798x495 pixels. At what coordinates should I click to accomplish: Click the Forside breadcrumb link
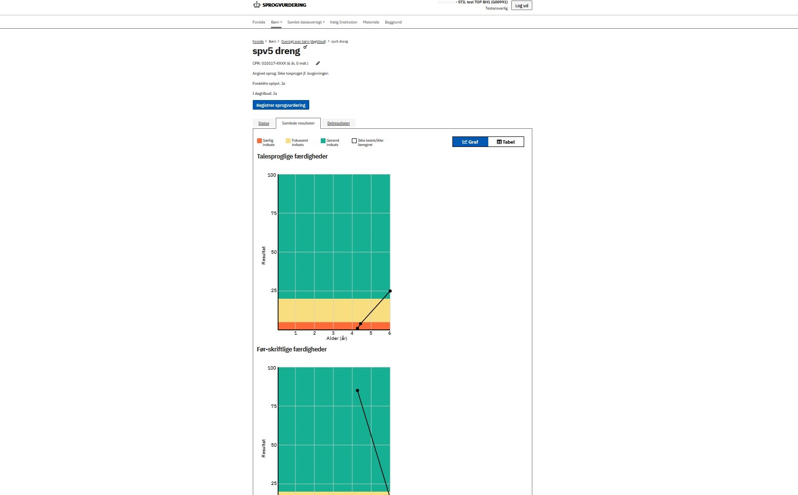click(x=258, y=42)
